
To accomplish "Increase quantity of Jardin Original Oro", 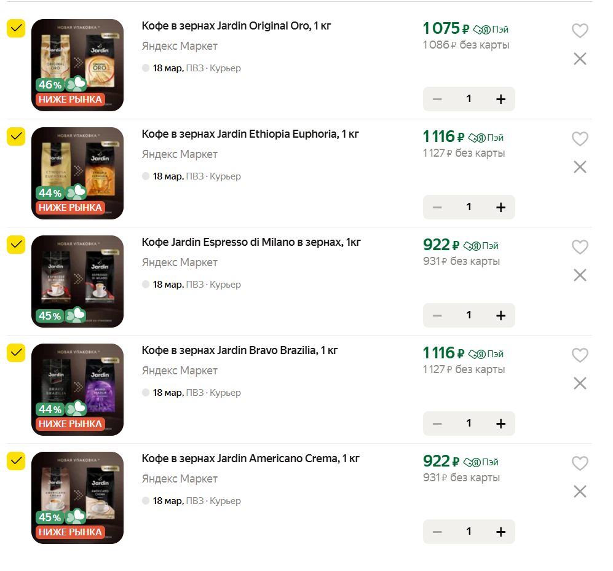I will (500, 99).
